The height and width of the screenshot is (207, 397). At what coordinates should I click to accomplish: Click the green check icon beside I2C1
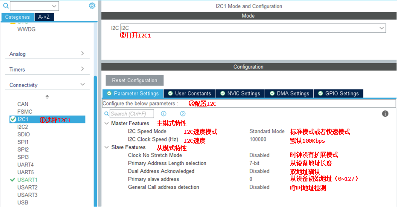13,120
